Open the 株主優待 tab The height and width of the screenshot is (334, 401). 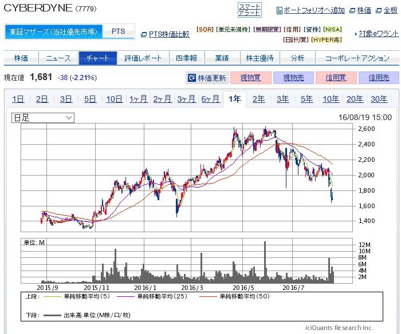(260, 58)
